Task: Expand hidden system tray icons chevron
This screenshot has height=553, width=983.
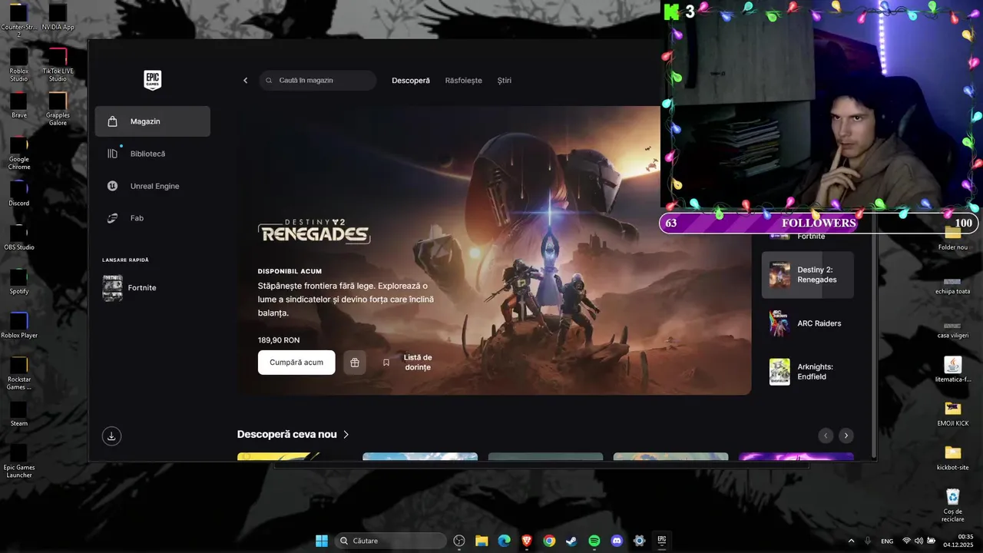Action: 851,541
